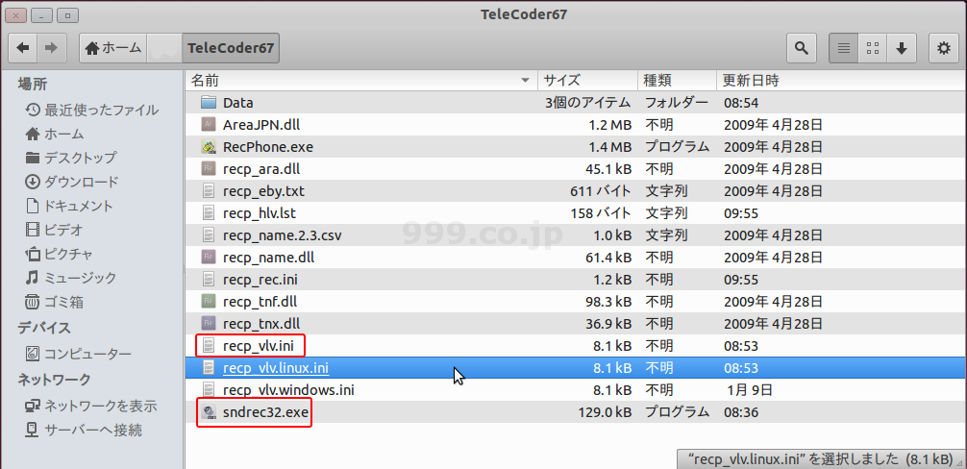Viewport: 967px width, 469px height.
Task: Open ゴミ箱 in the sidebar
Action: (x=54, y=302)
